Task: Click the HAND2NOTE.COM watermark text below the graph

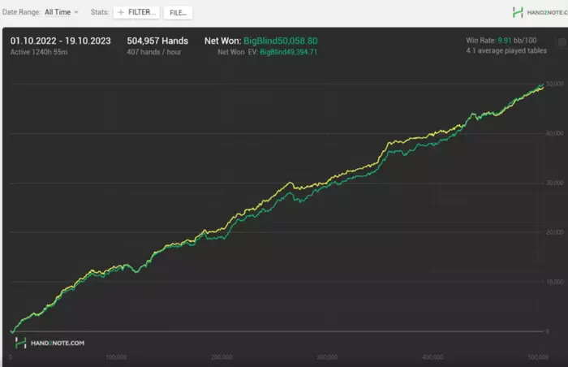Action: tap(58, 343)
